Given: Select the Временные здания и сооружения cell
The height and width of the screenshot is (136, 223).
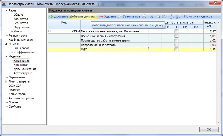Looking at the screenshot, I should (x=115, y=36).
